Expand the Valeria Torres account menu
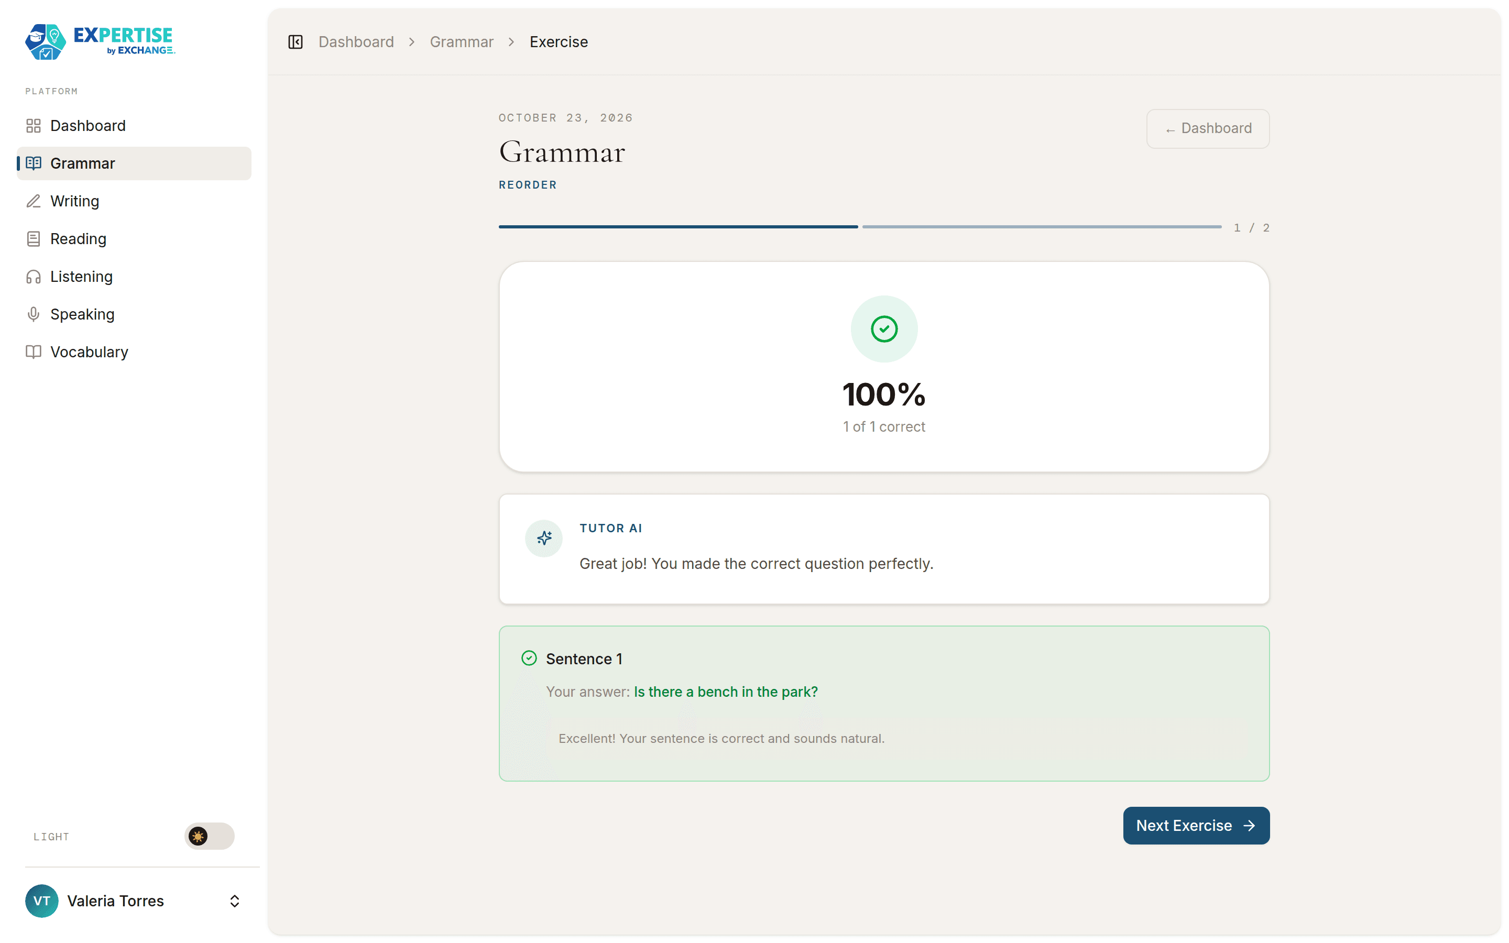 pos(234,901)
